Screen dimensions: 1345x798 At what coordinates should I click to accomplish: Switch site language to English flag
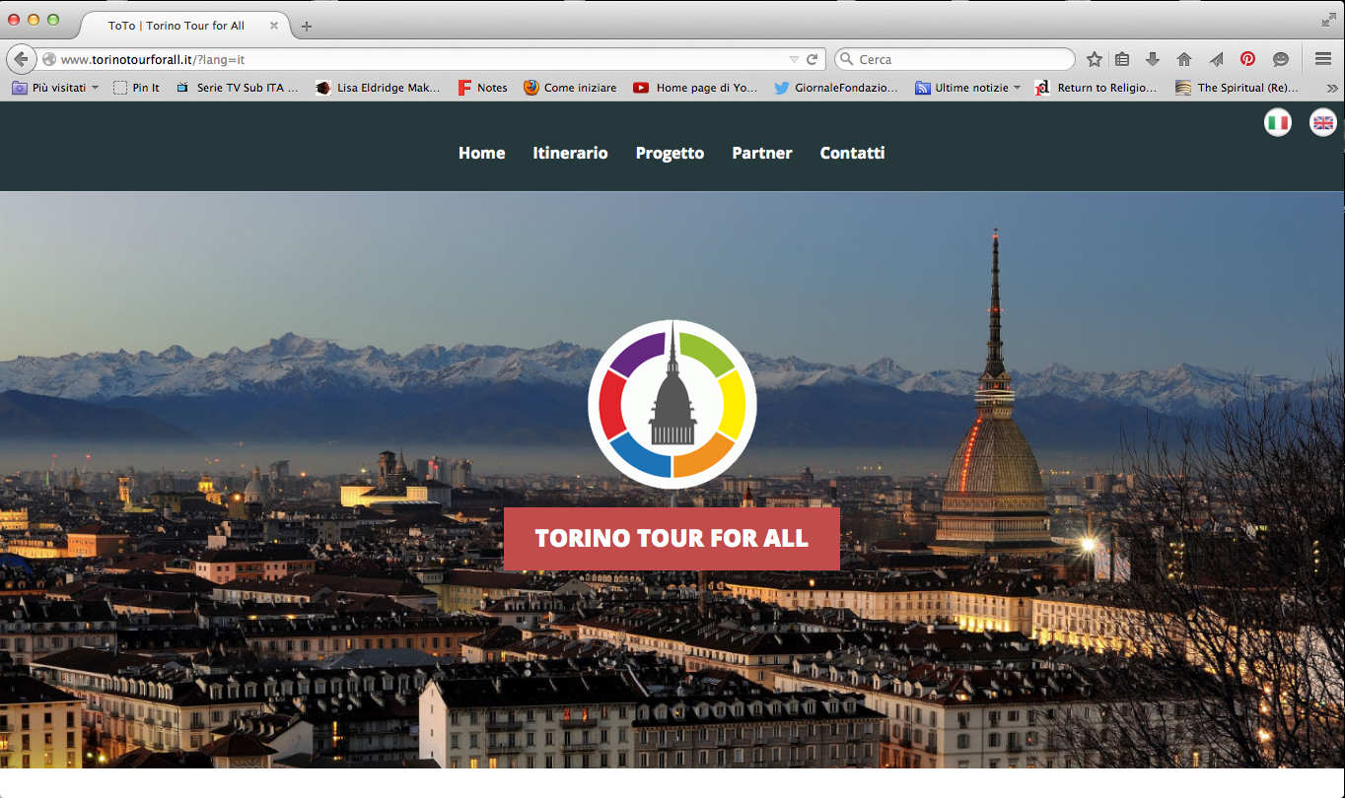tap(1322, 122)
